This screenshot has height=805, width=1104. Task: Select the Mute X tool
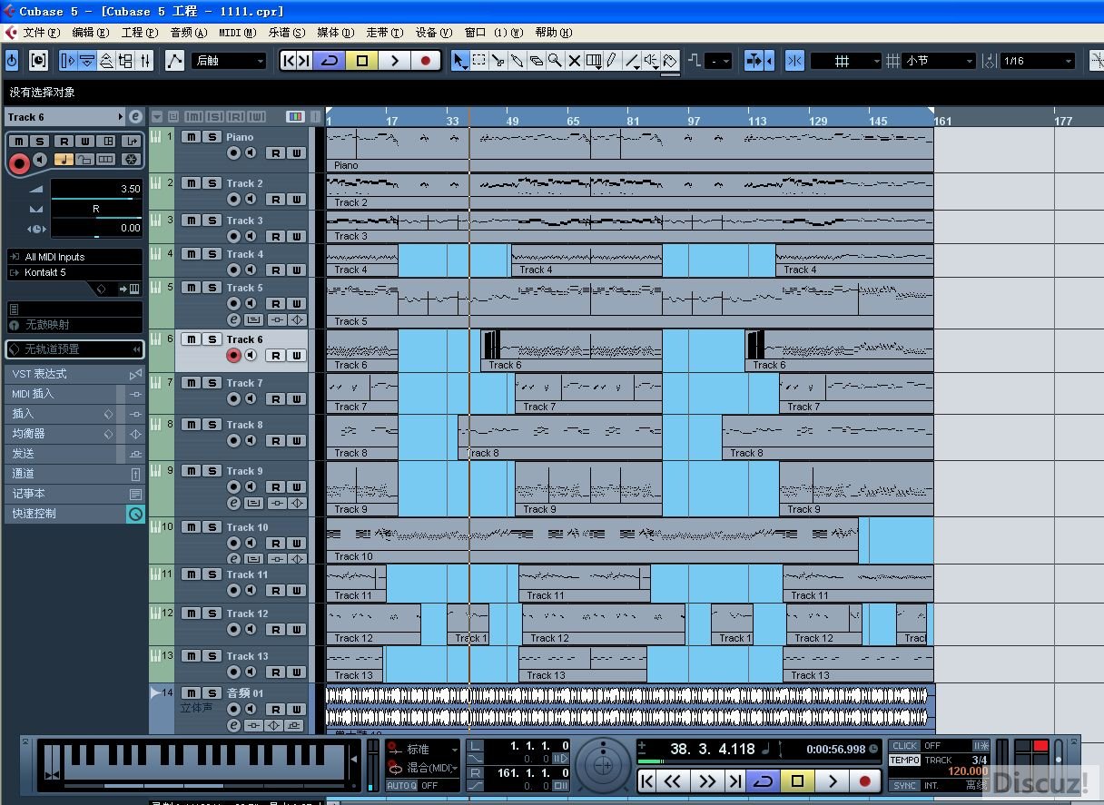pyautogui.click(x=575, y=61)
